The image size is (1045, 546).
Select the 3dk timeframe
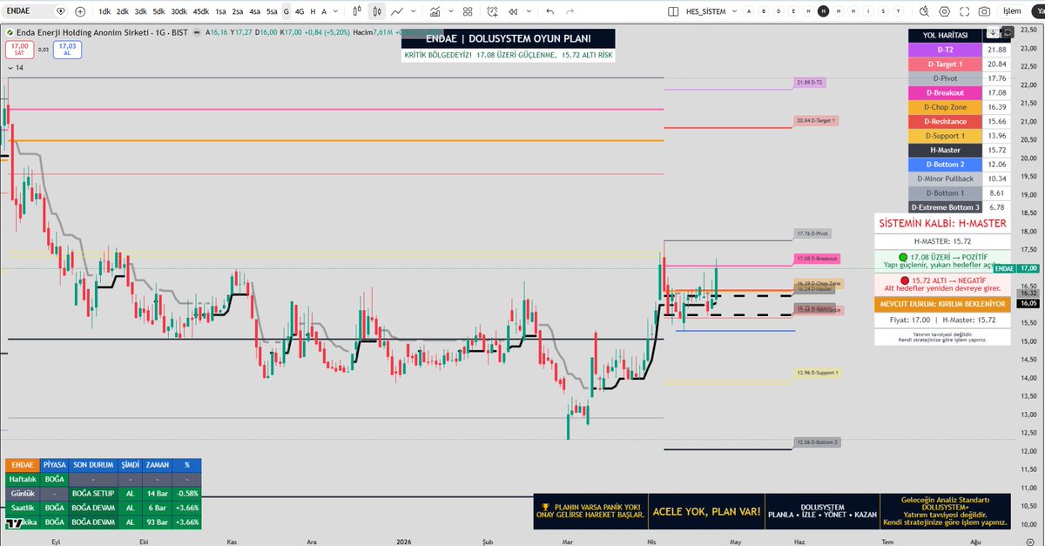[x=140, y=12]
